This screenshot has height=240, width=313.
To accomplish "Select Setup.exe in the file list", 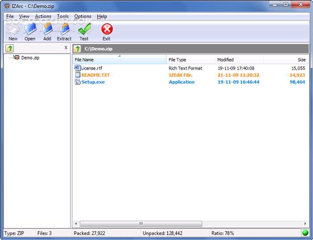I will [x=93, y=82].
